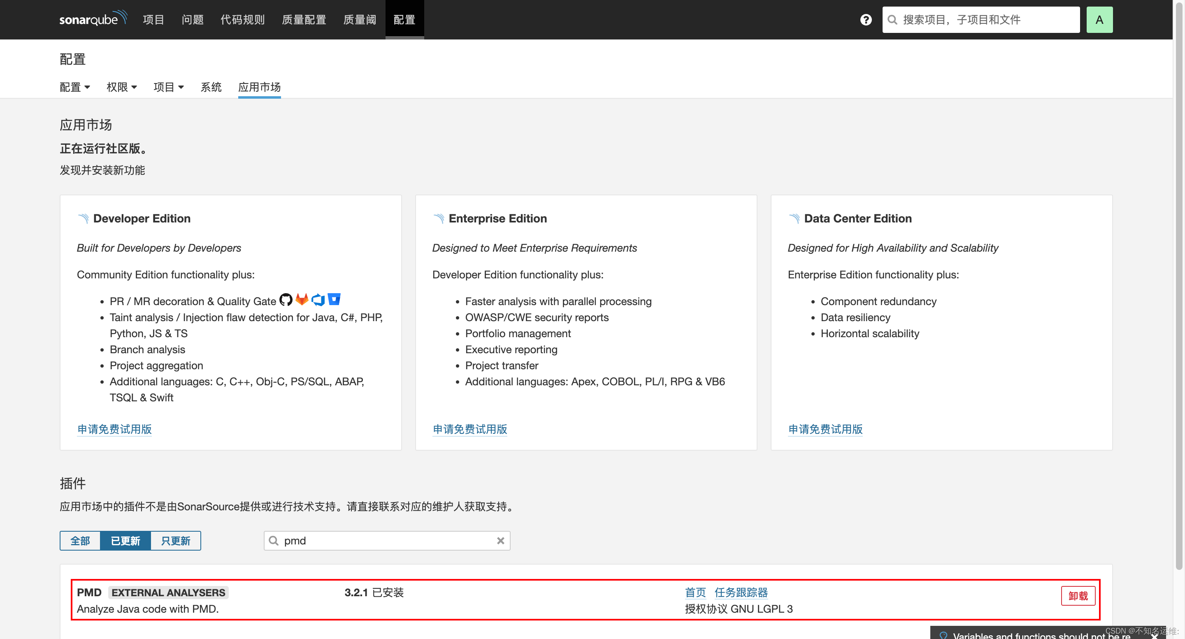1185x639 pixels.
Task: Open 问题 in top navigation
Action: pos(192,20)
